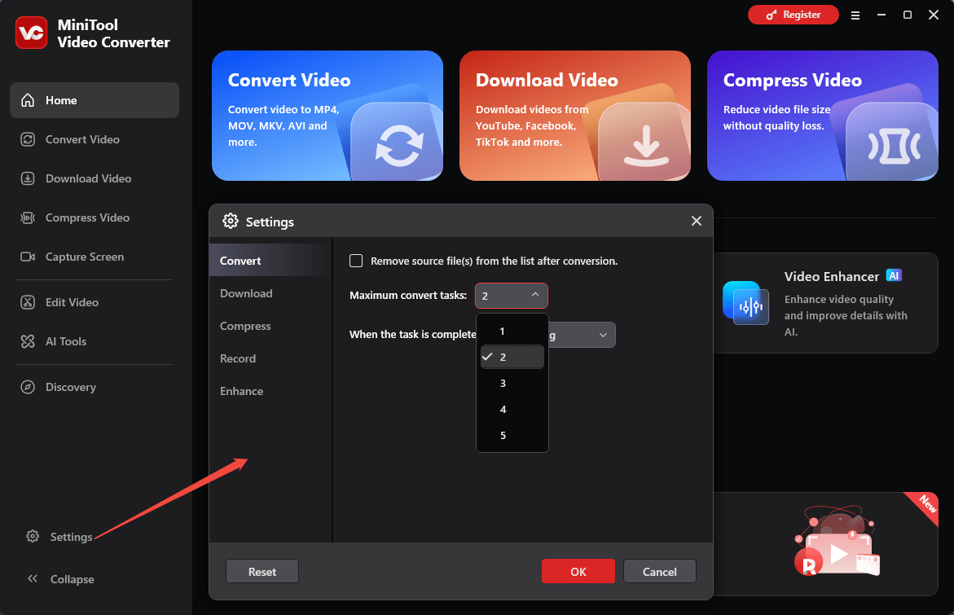Switch to the Convert settings tab
Screen dimensions: 954x615
(x=270, y=261)
